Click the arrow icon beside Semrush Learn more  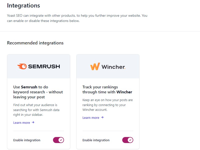coord(33,122)
